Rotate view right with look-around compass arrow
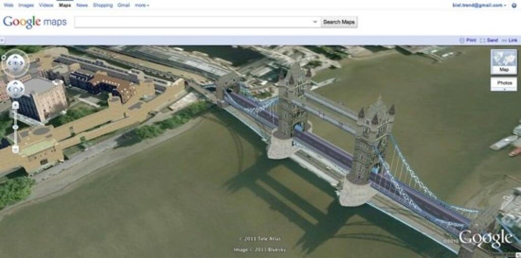521x258 pixels. coord(21,63)
